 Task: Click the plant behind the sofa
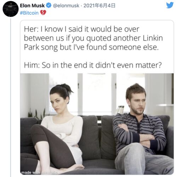click(x=36, y=113)
